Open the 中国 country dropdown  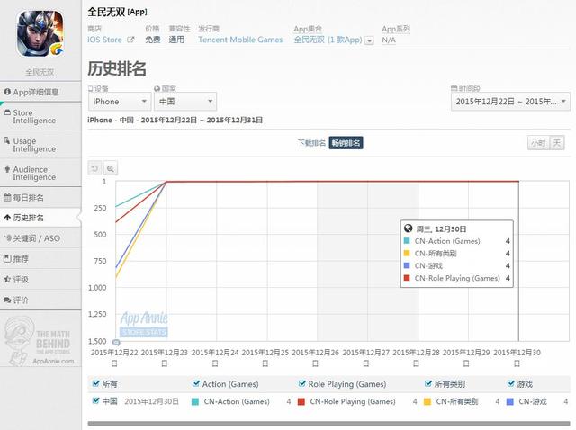pyautogui.click(x=185, y=102)
